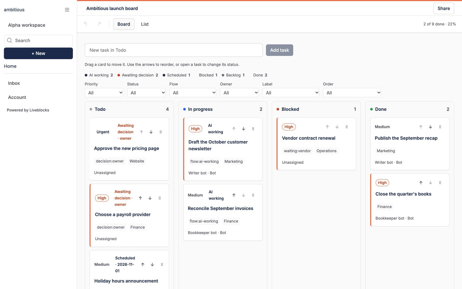The height and width of the screenshot is (289, 462).
Task: Go to Home in sidebar
Action: pyautogui.click(x=10, y=66)
